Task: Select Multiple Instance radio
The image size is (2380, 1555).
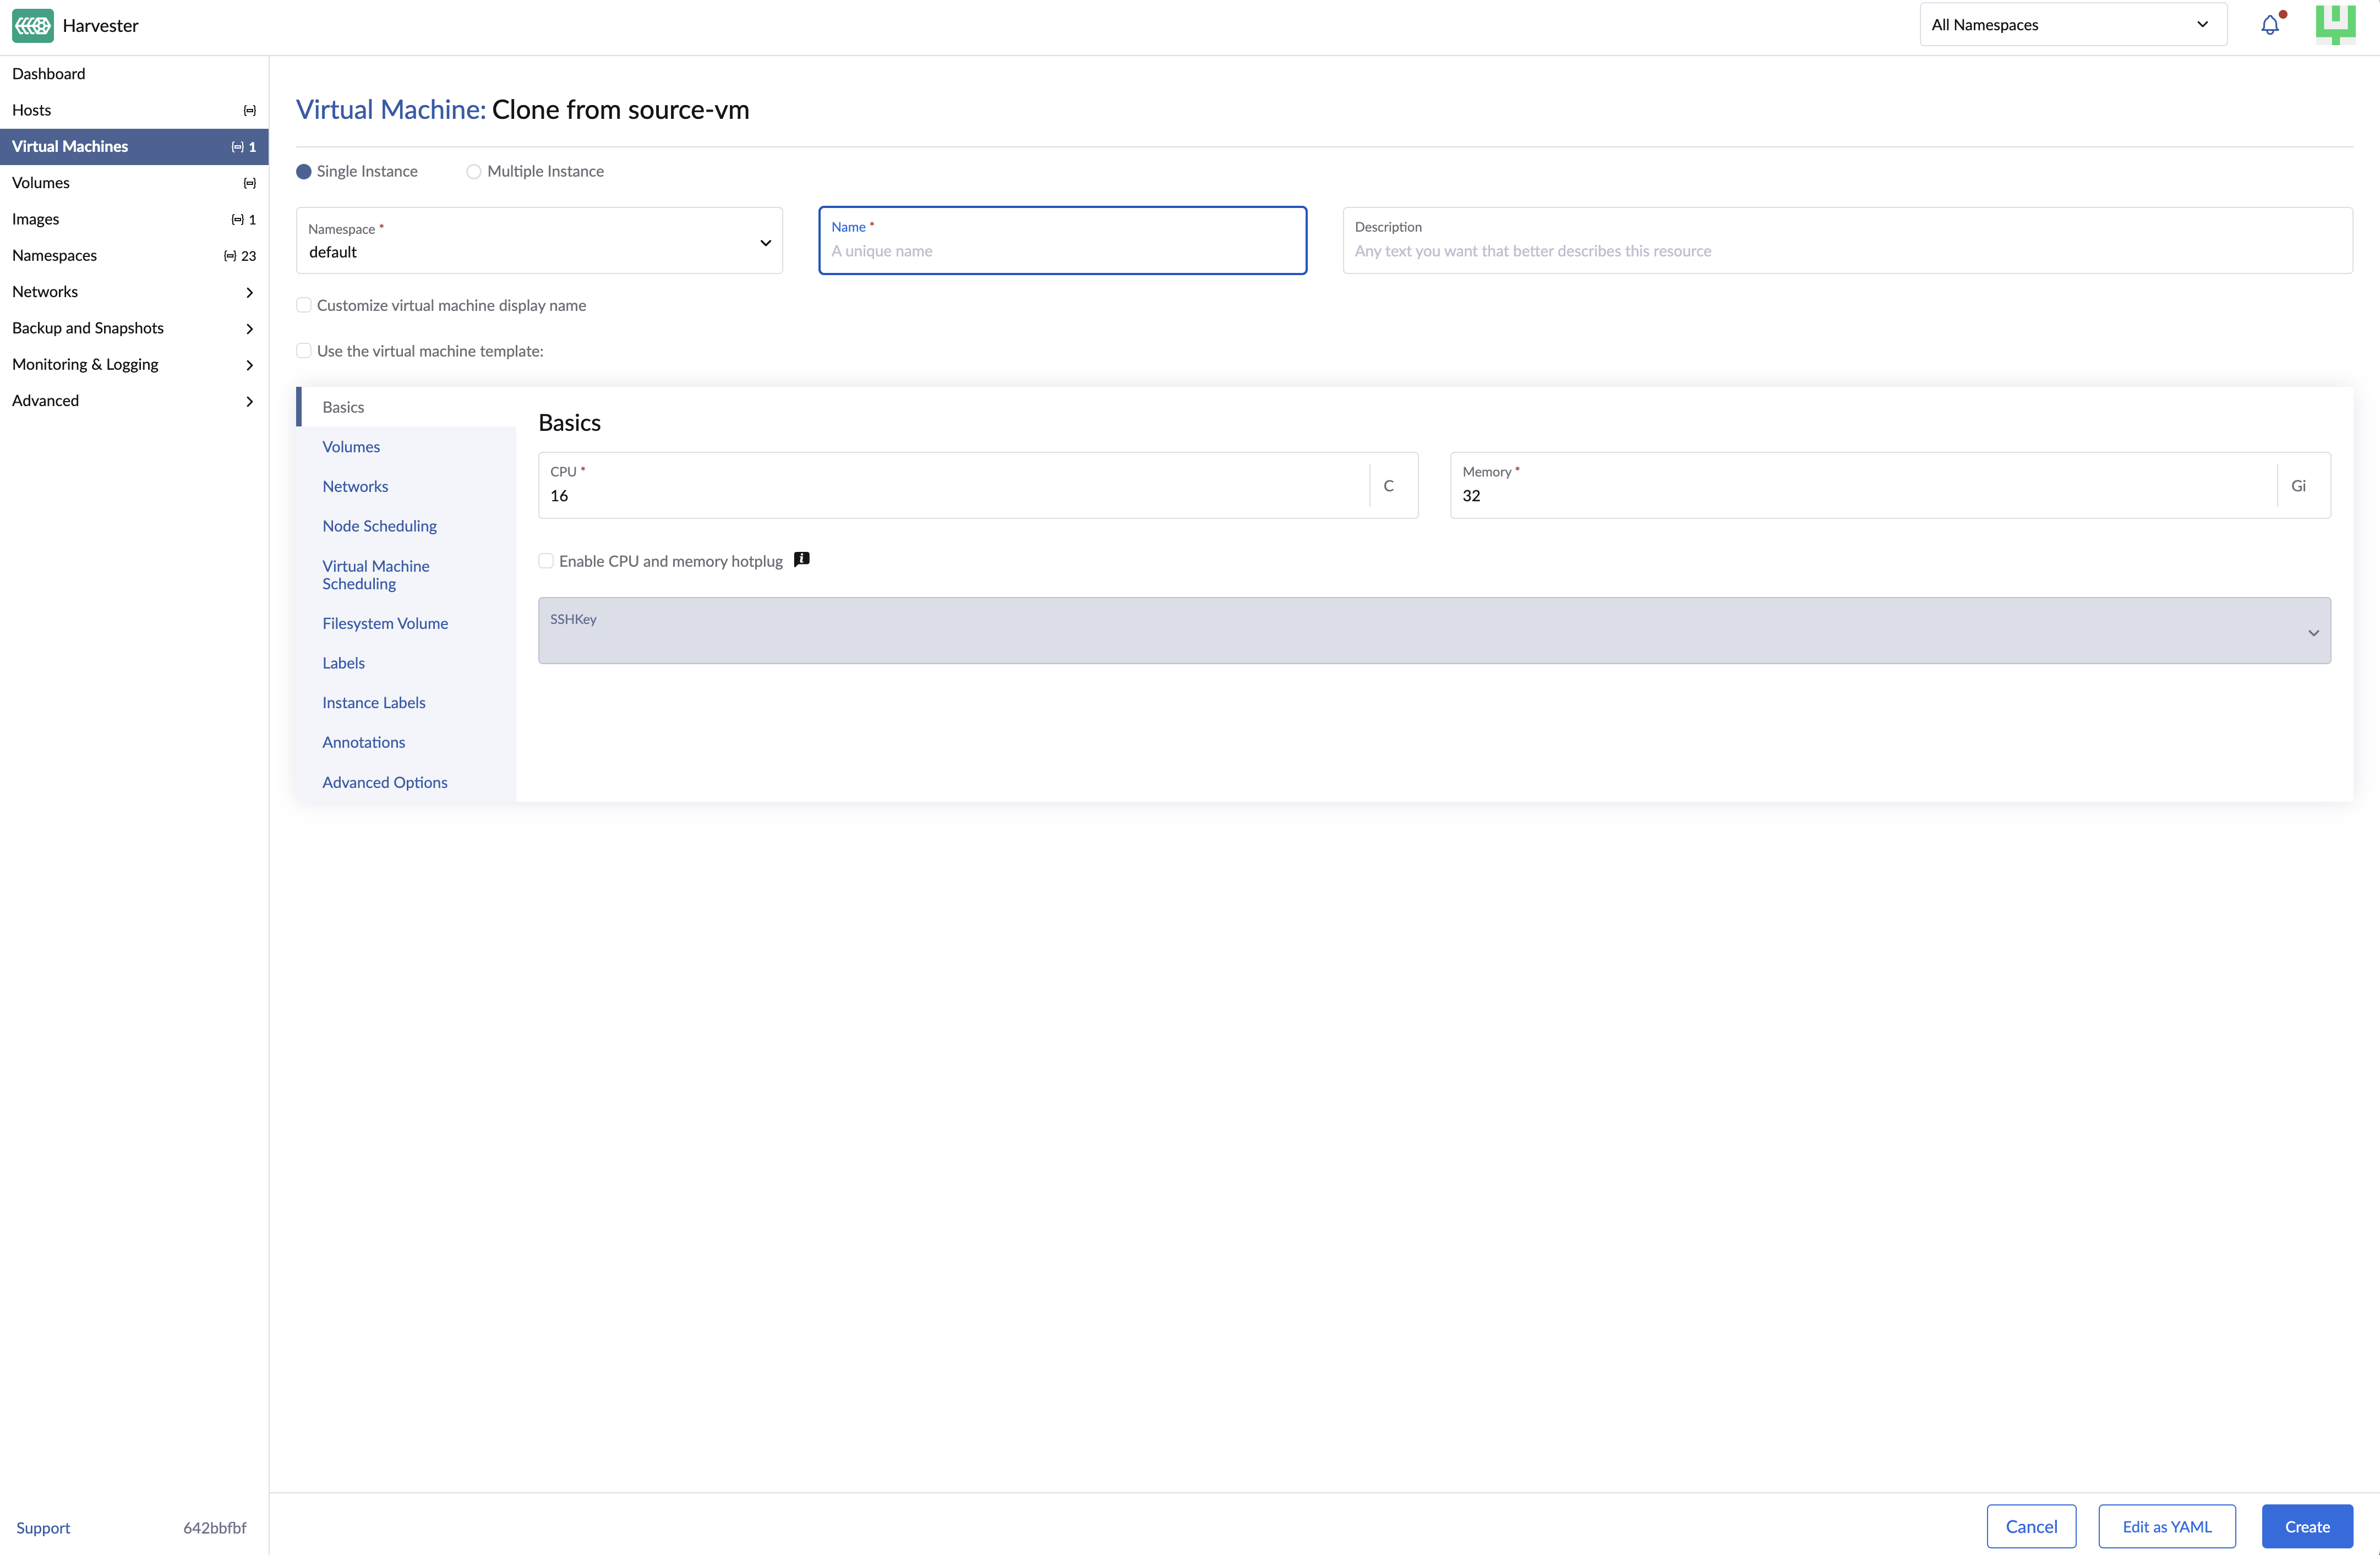Action: [474, 172]
